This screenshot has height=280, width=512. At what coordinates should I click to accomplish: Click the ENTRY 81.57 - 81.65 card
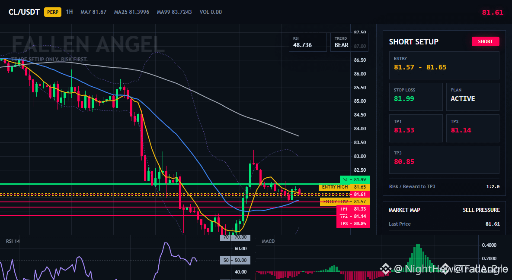(x=444, y=65)
